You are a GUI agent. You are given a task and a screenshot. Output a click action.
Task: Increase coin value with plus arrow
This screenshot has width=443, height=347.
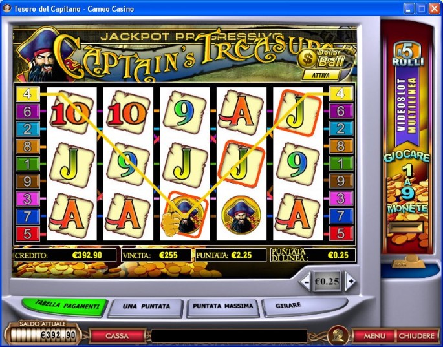click(350, 281)
